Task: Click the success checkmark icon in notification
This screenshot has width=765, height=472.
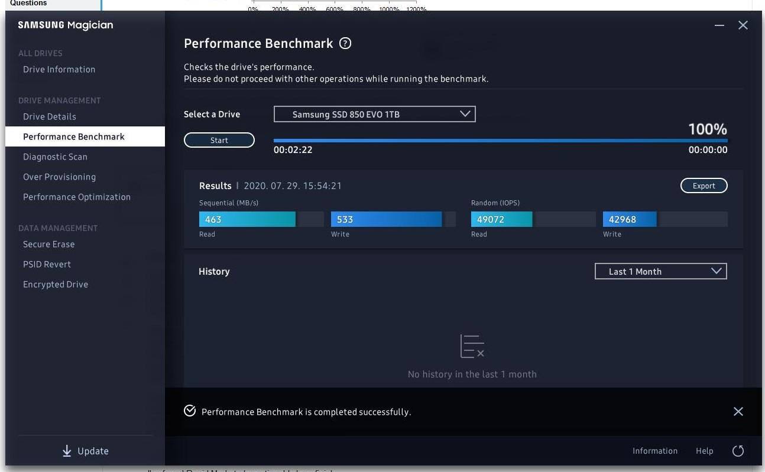Action: [190, 411]
